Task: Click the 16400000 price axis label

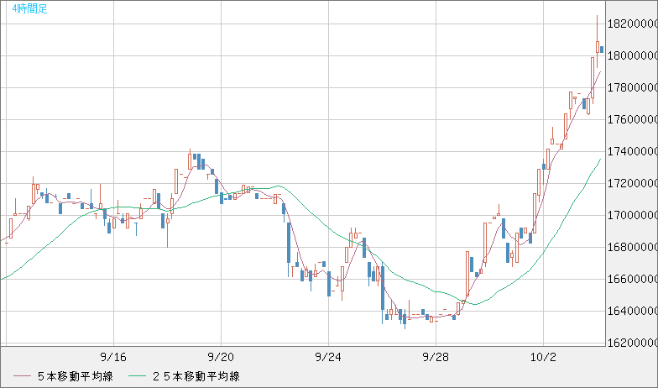Action: [x=633, y=312]
